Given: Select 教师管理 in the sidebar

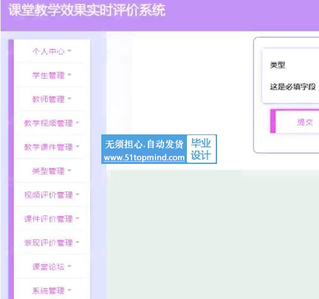Looking at the screenshot, I should [52, 99].
